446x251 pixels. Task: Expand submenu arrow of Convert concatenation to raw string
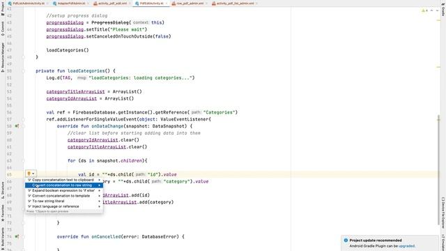99,185
